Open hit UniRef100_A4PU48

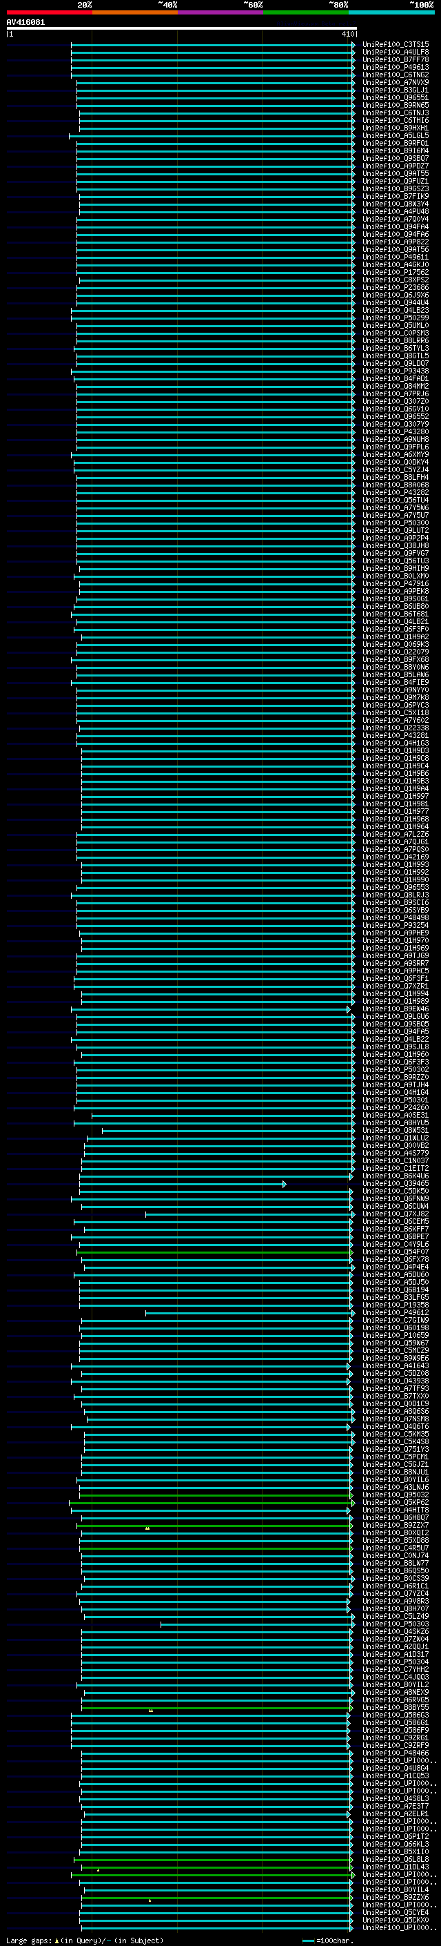(x=396, y=211)
